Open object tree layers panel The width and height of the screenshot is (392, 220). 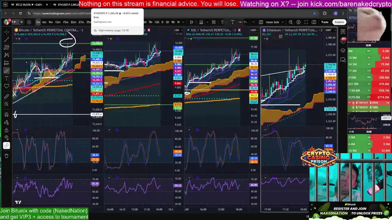pyautogui.click(x=343, y=50)
